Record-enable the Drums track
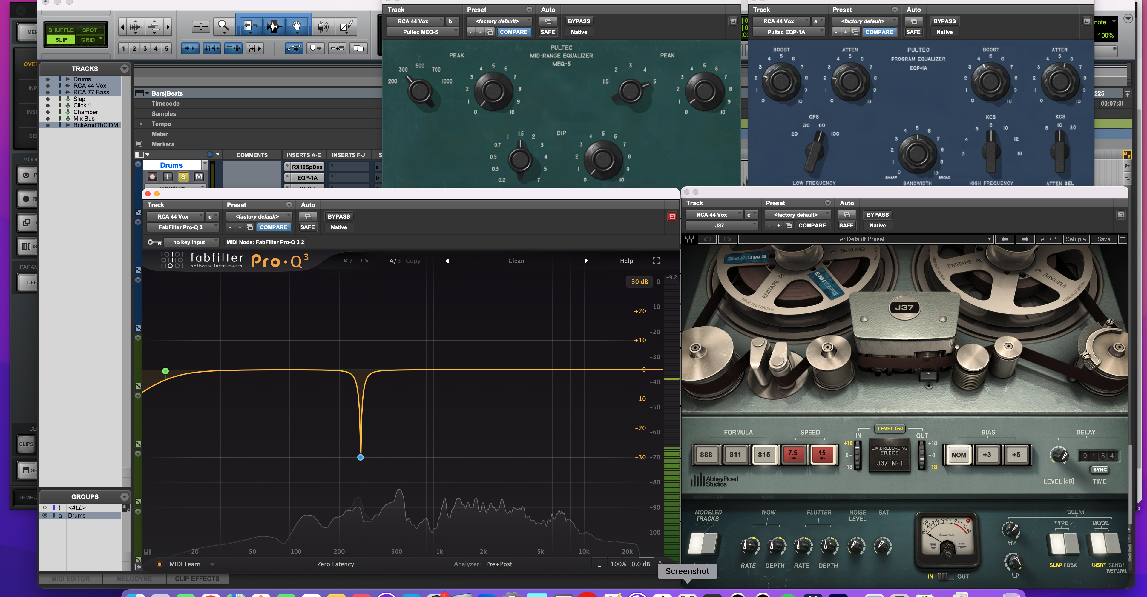 click(x=152, y=177)
